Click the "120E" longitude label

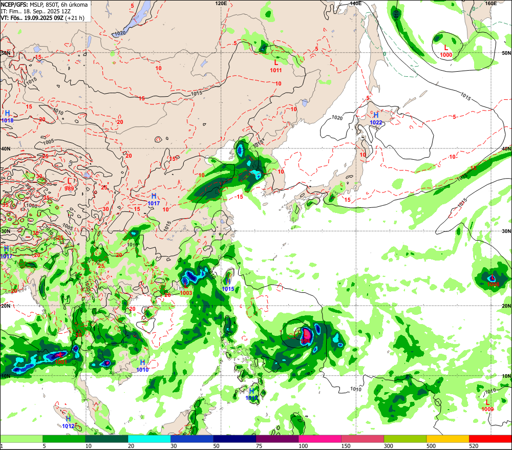point(221,3)
